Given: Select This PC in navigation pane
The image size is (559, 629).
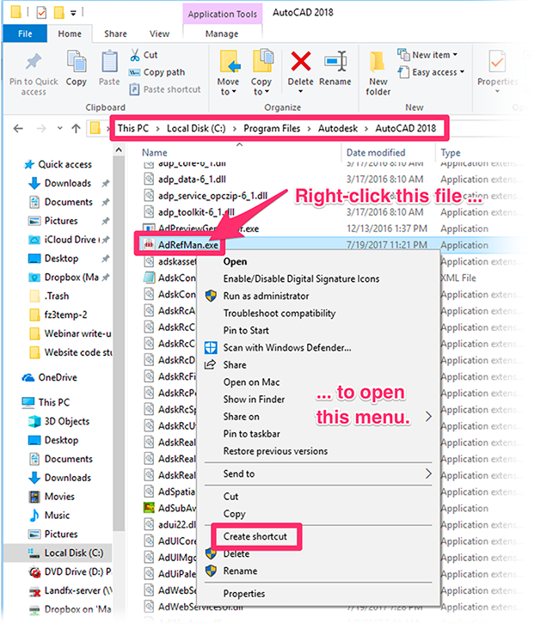Looking at the screenshot, I should point(53,402).
